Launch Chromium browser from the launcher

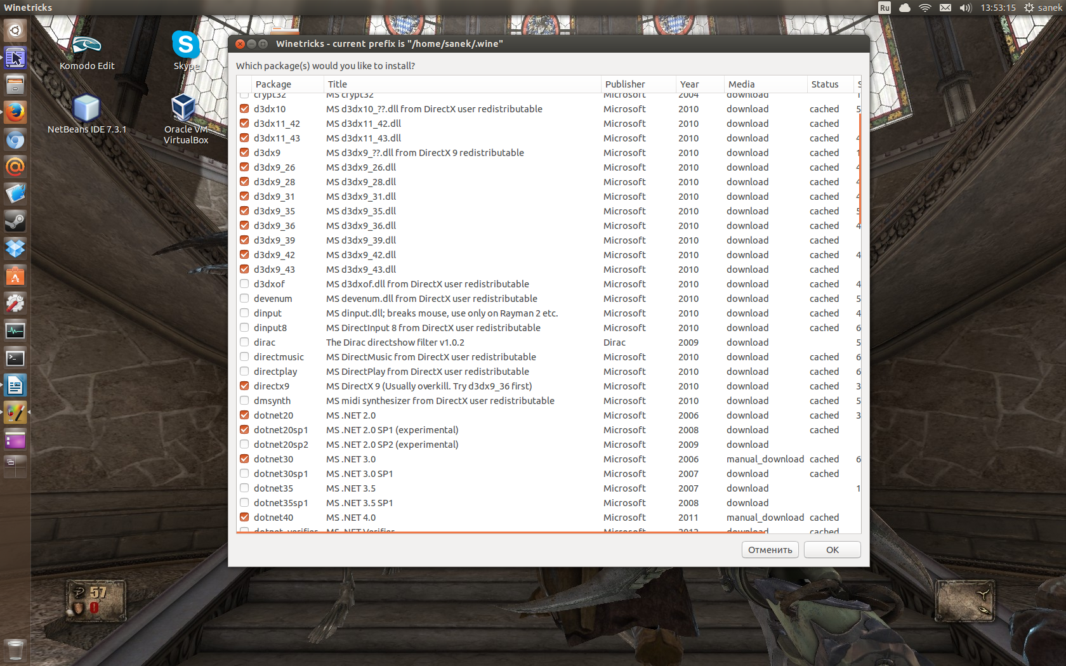15,140
